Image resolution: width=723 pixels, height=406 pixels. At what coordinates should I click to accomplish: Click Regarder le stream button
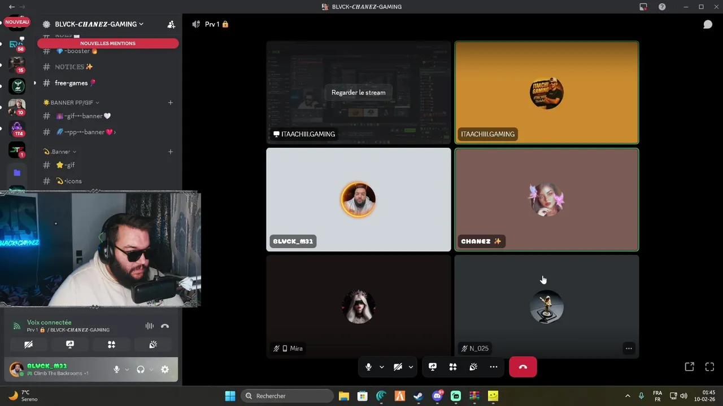(x=359, y=92)
